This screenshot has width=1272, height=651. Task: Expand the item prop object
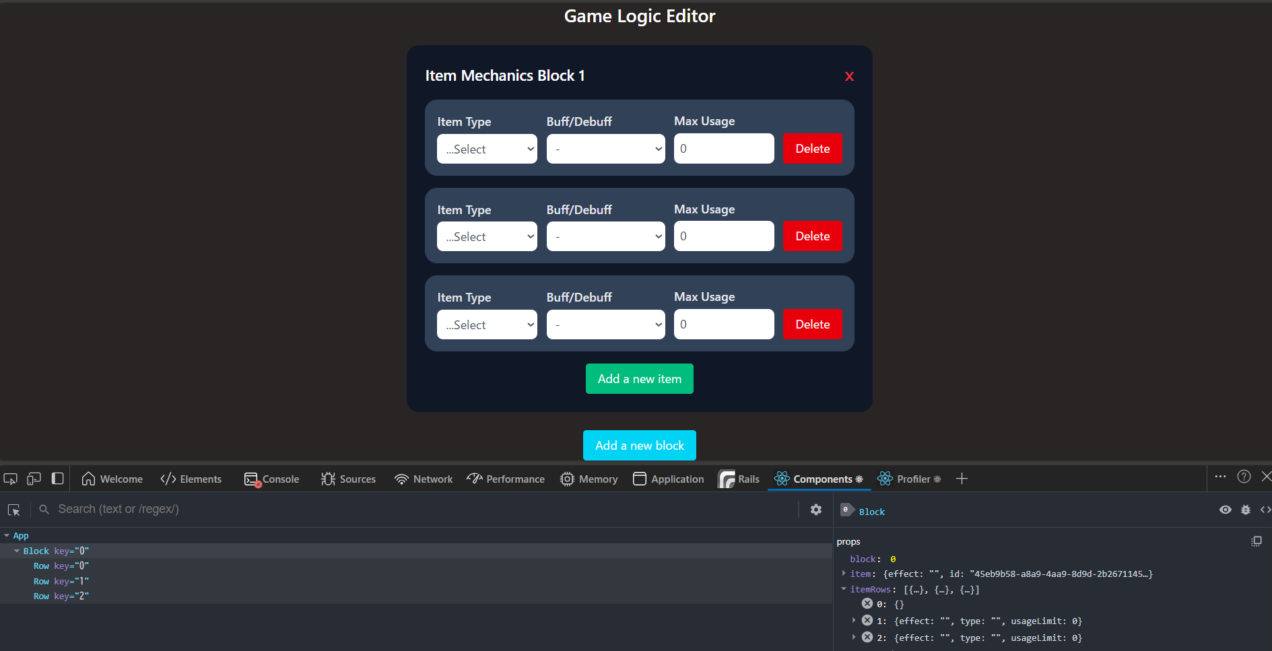[844, 574]
